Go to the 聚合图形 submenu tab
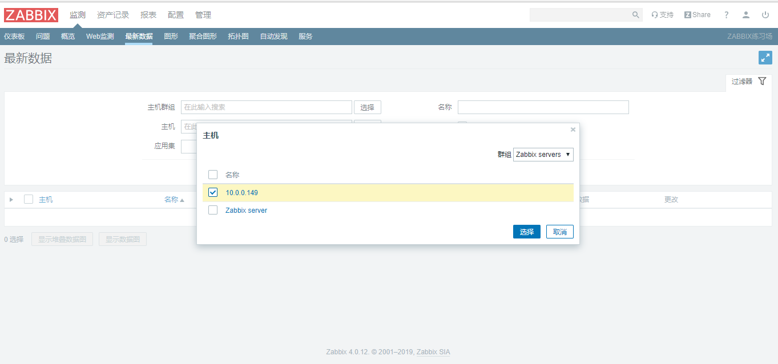Image resolution: width=778 pixels, height=364 pixels. point(203,37)
